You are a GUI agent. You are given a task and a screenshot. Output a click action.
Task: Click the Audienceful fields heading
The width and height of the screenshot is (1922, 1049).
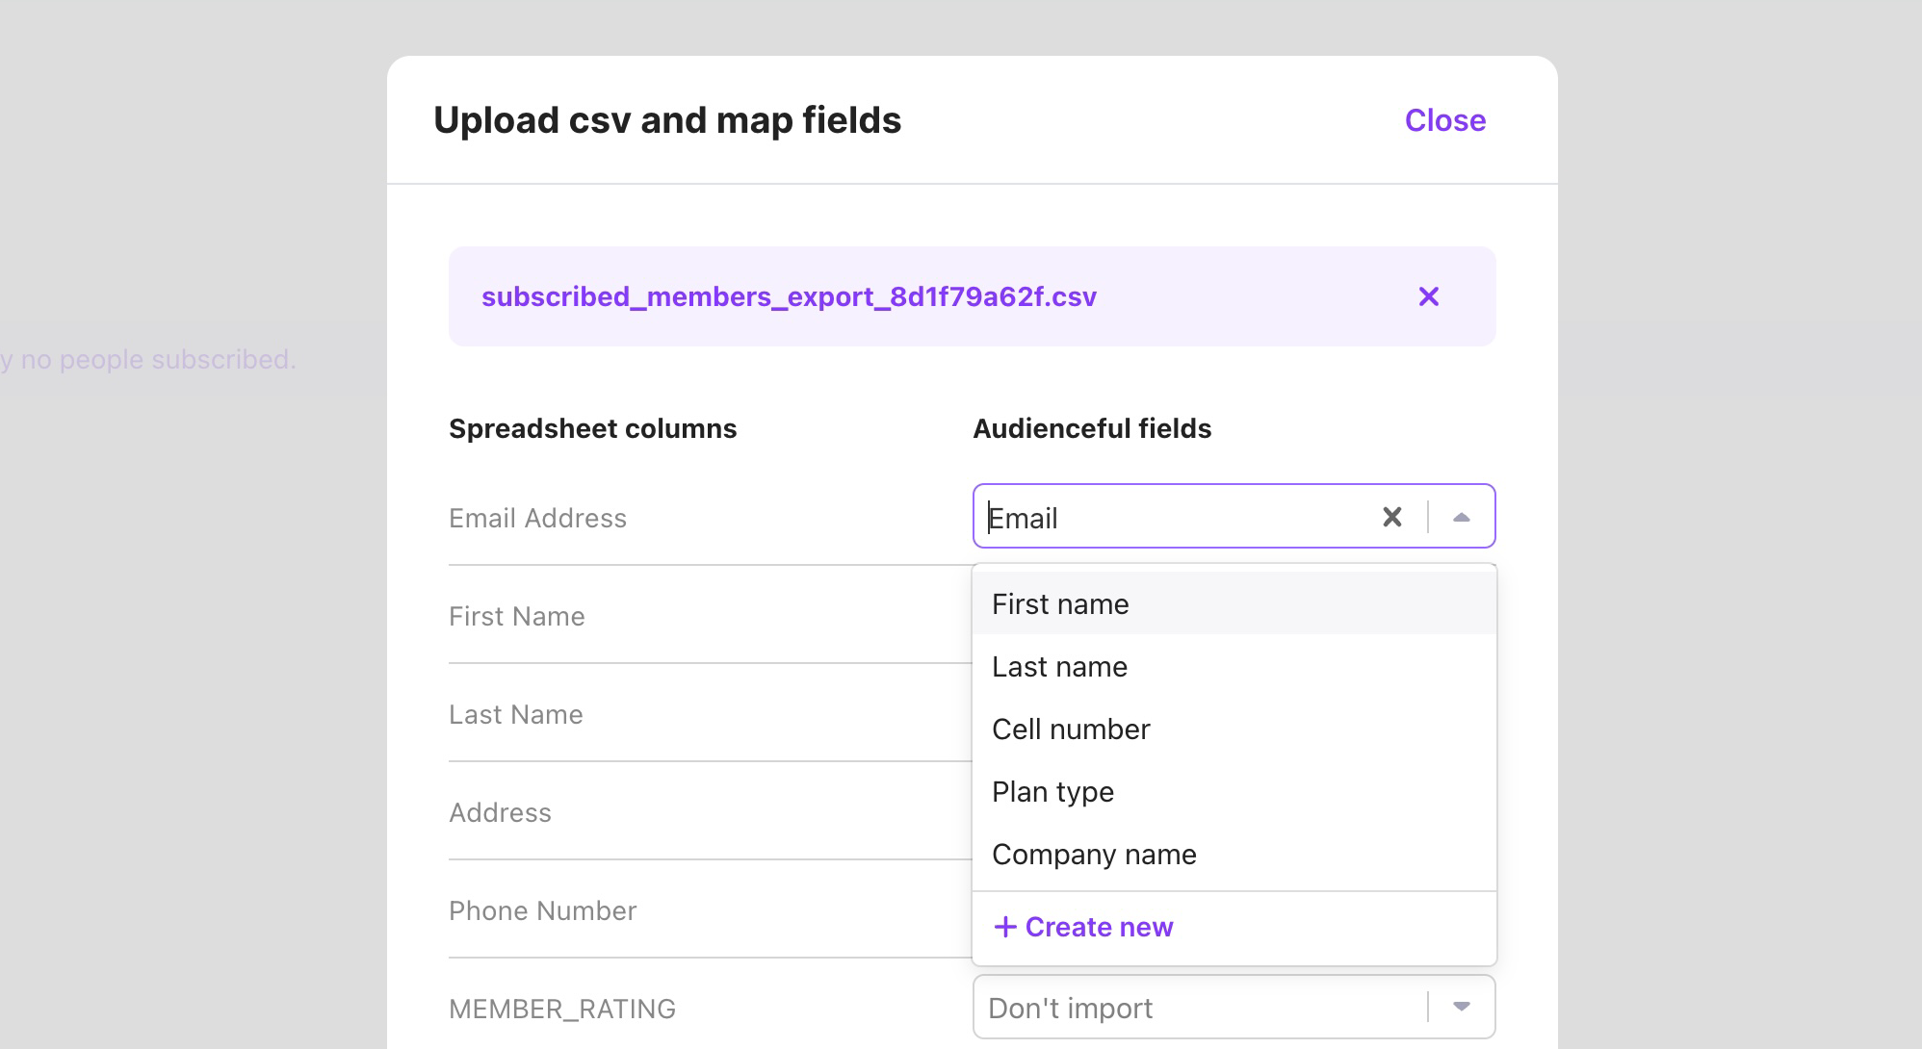1092,428
